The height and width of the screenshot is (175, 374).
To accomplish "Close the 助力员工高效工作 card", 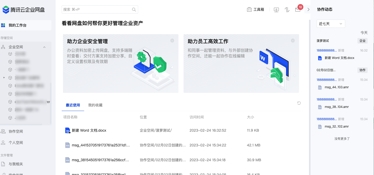I will 293,41.
